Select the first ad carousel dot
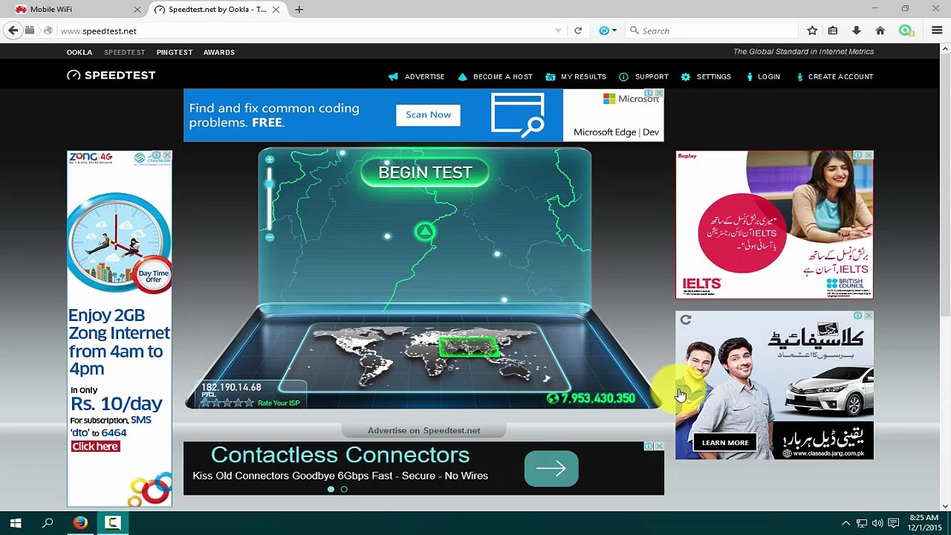The image size is (951, 535). pyautogui.click(x=331, y=489)
